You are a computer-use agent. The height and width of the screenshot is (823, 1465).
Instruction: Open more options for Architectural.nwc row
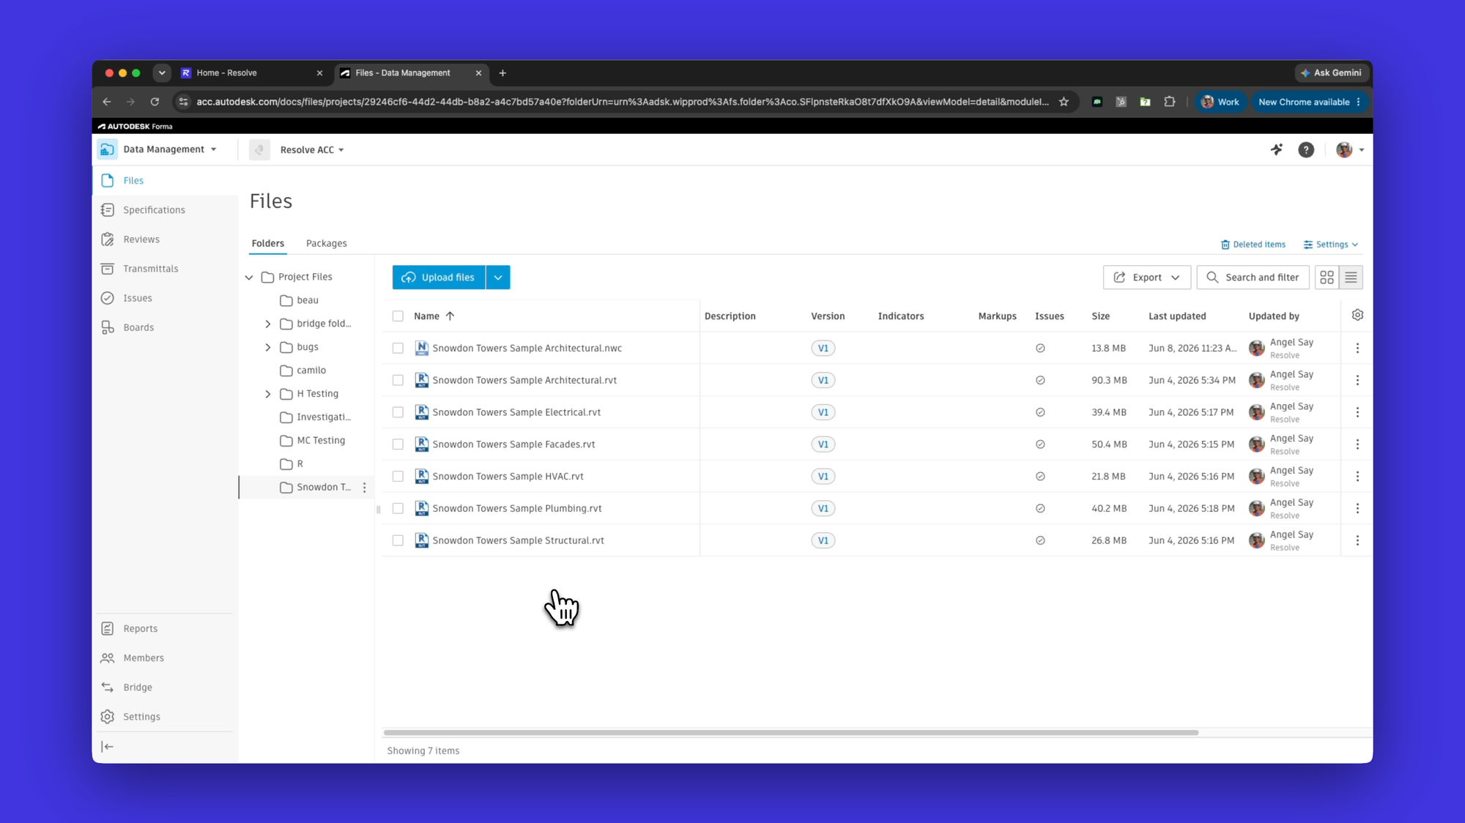pyautogui.click(x=1357, y=348)
